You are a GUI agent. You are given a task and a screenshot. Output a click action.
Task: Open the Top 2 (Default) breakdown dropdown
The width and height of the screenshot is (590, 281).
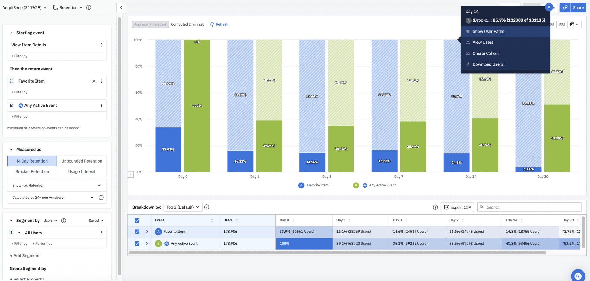click(182, 207)
